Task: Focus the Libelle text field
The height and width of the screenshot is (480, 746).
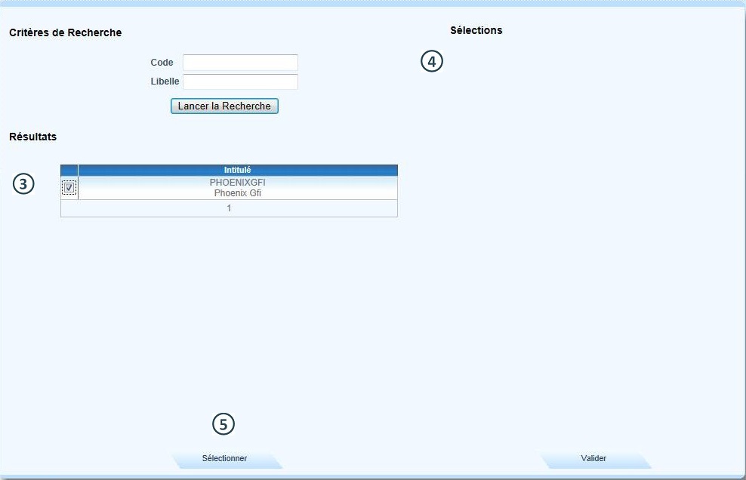Action: [240, 82]
